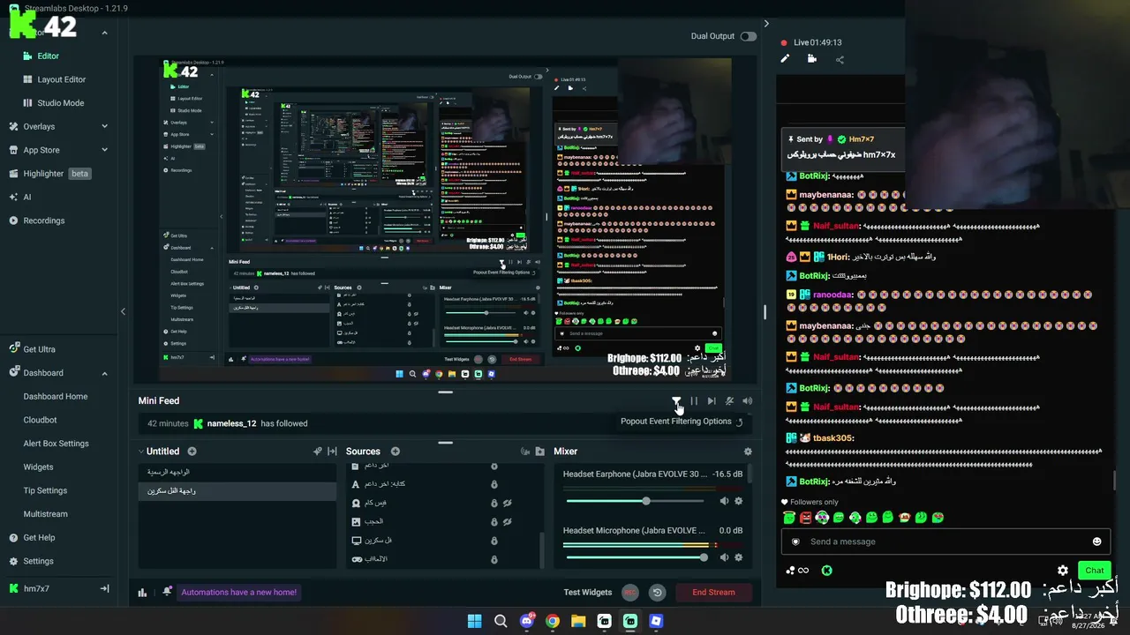
Task: Toggle lock on الالعاب source
Action: [494, 559]
